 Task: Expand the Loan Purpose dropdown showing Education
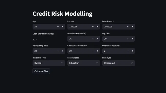click(x=84, y=63)
